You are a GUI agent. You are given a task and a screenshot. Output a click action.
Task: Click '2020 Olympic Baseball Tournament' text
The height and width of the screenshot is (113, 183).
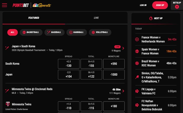click(29, 50)
